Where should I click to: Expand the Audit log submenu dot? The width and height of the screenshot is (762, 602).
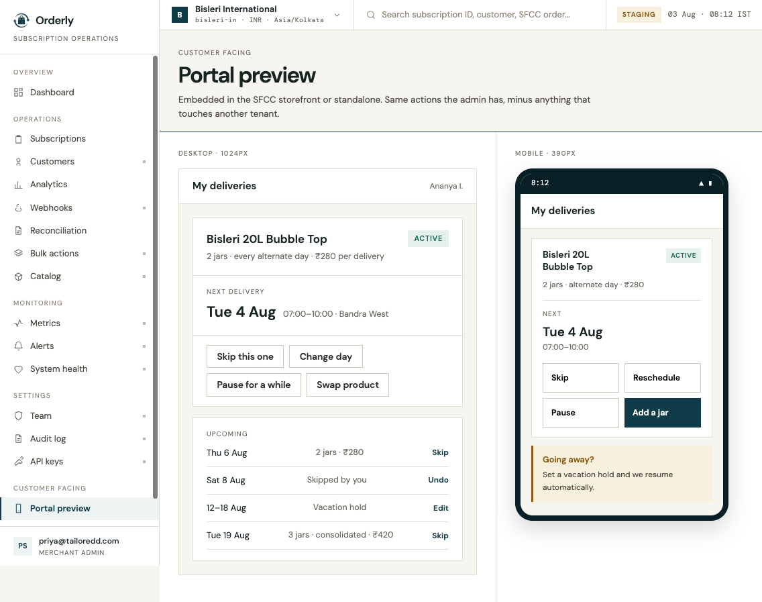[144, 439]
